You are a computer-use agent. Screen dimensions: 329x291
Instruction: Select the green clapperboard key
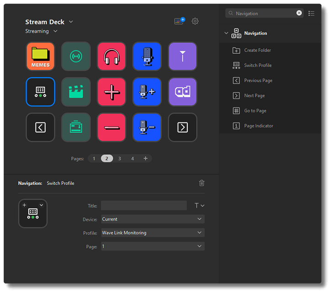(76, 92)
